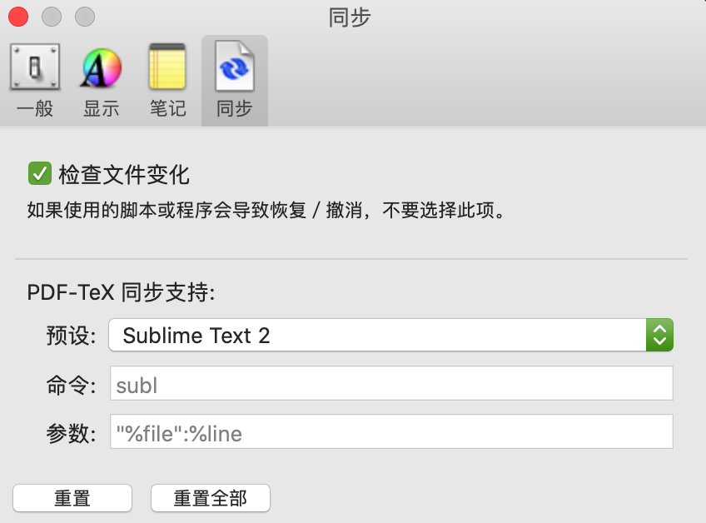Click the green up-down chevron on preset selector
Screen dimensions: 706x523
pos(660,336)
